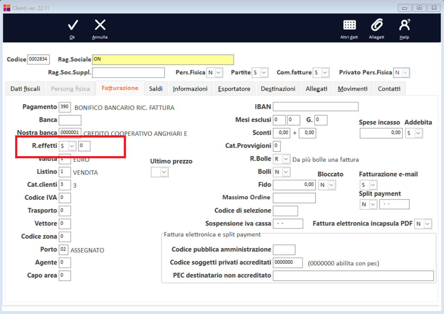
Task: Focus the Massimo Ordine field
Action: [295, 198]
